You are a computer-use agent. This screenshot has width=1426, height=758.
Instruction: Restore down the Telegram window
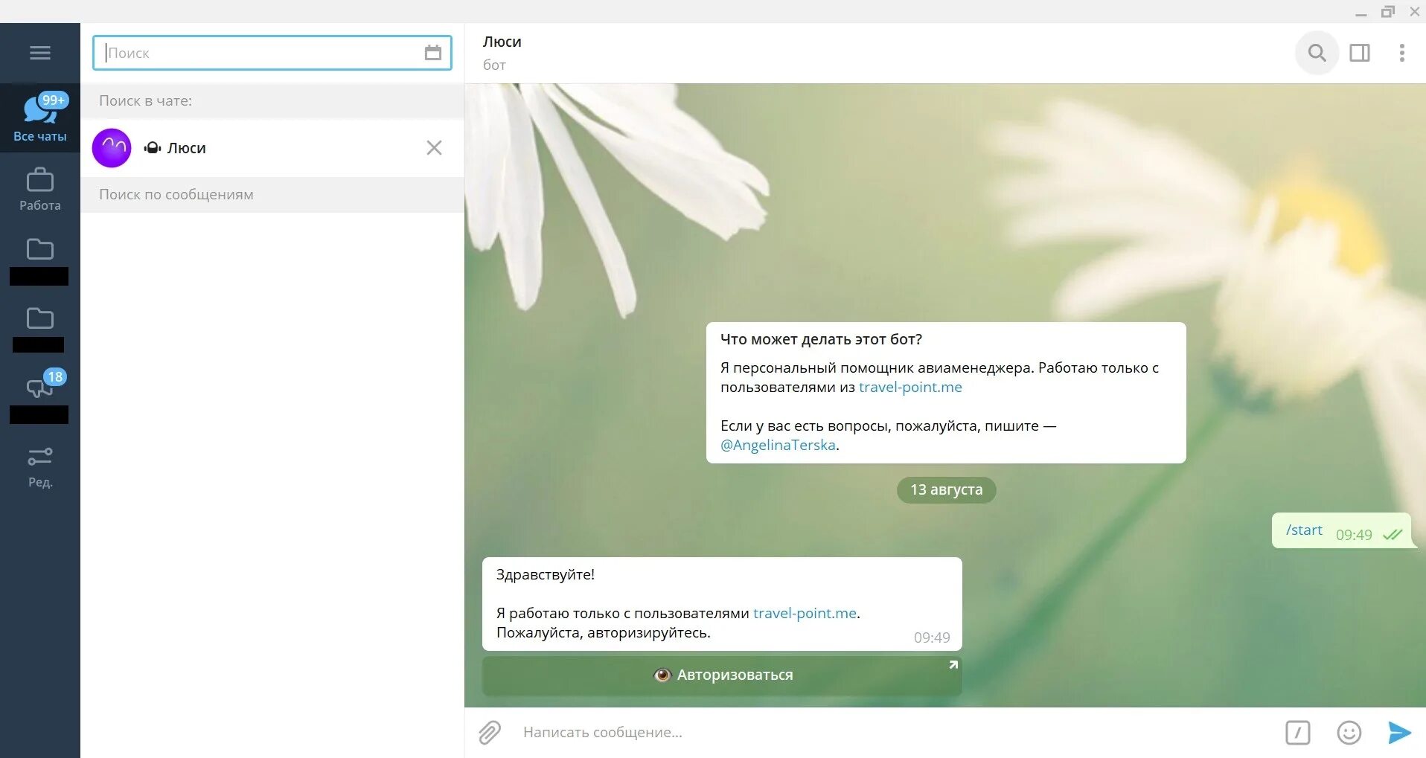click(x=1387, y=12)
